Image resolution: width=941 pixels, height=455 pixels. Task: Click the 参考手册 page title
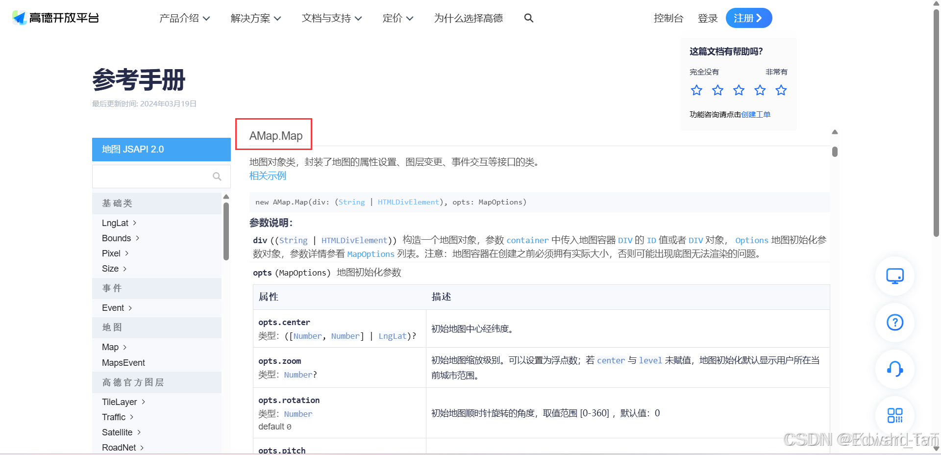point(139,80)
